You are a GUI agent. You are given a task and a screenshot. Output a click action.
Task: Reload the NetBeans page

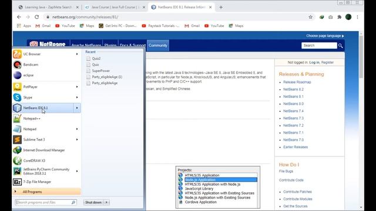[x=36, y=17]
